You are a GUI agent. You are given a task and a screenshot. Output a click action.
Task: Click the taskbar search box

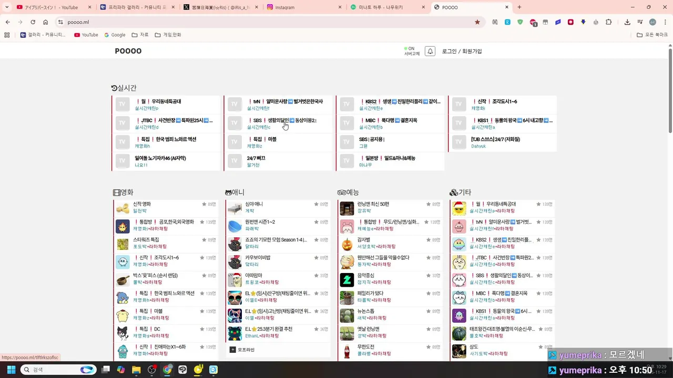[58, 370]
